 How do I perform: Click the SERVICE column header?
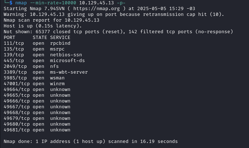[x=60, y=38]
